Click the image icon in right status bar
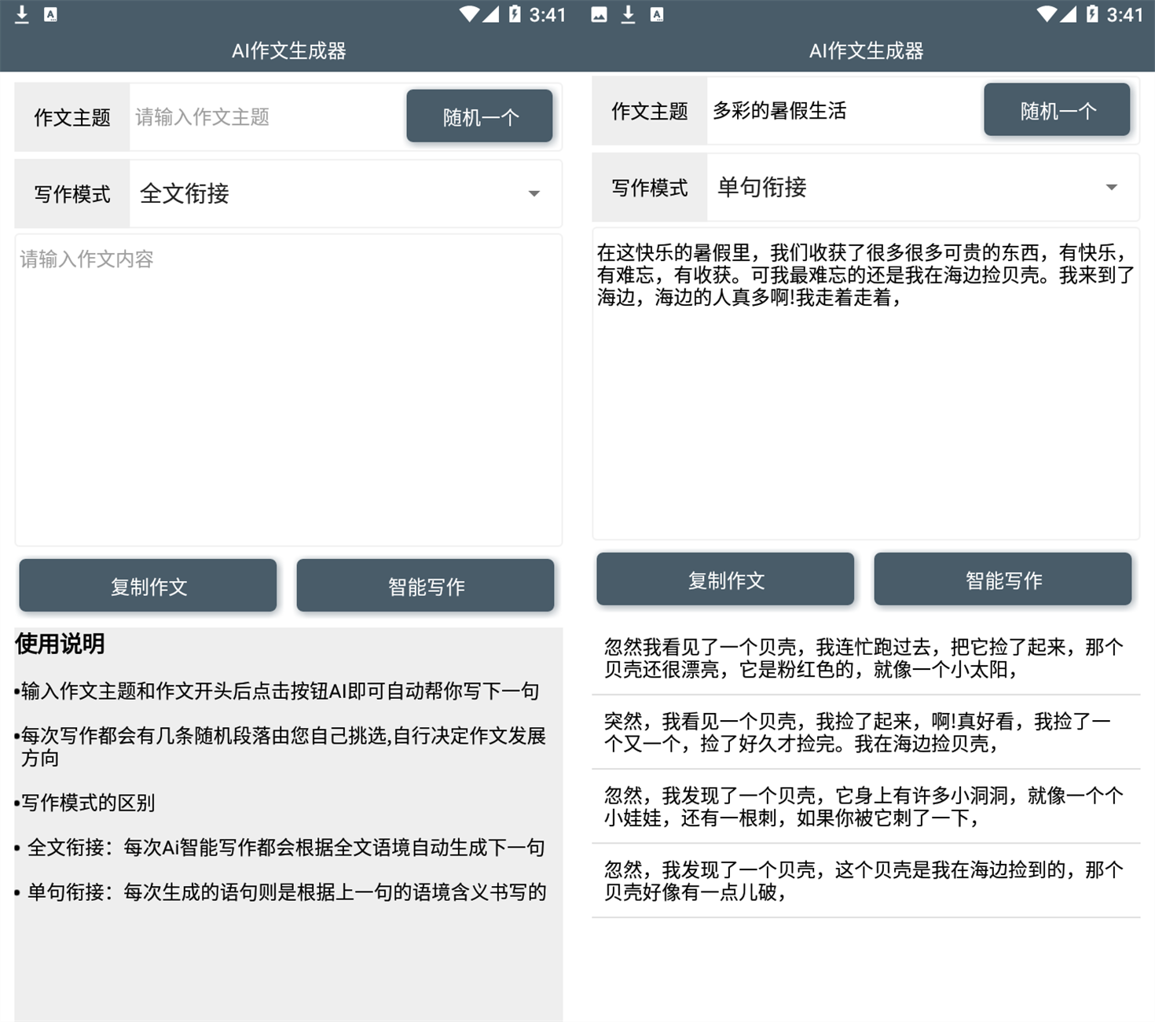This screenshot has height=1022, width=1155. pos(599,14)
